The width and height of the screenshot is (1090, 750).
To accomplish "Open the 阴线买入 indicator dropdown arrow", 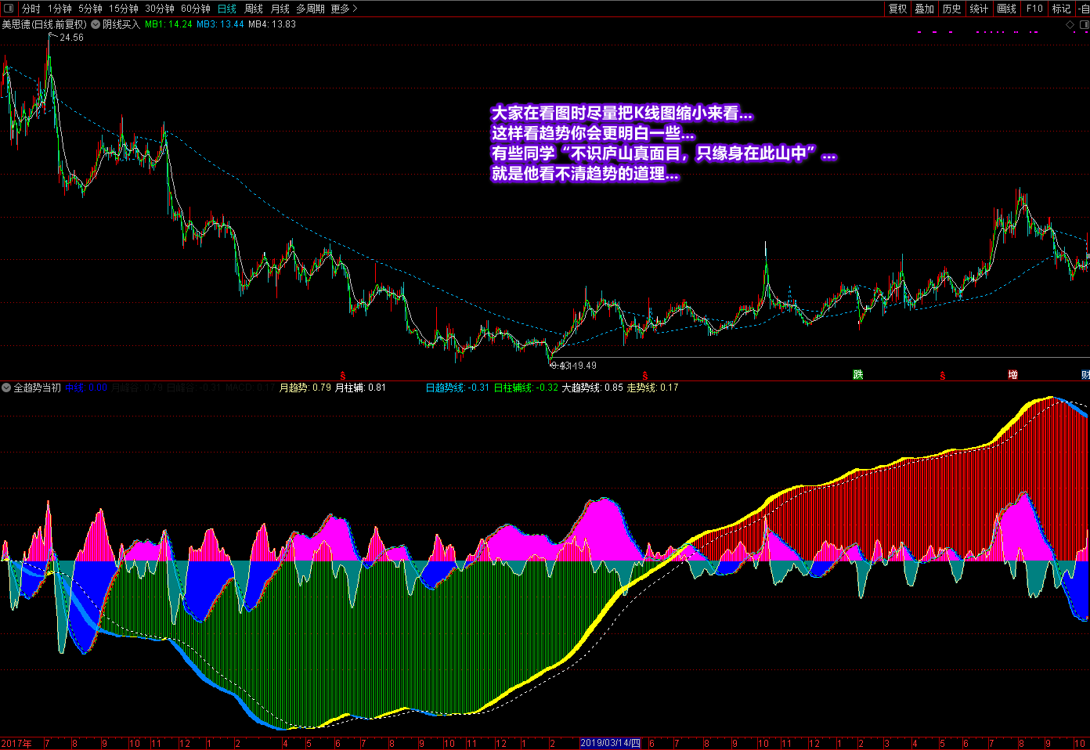I will coord(96,24).
